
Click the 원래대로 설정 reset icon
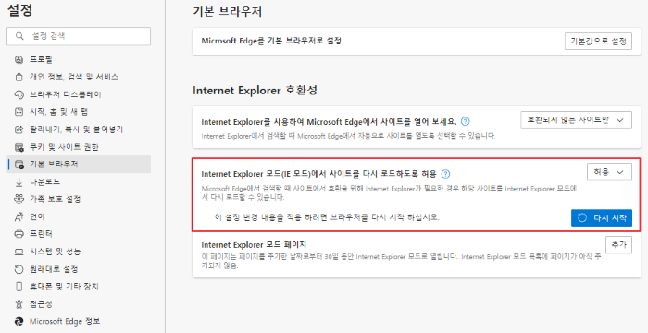pyautogui.click(x=19, y=269)
